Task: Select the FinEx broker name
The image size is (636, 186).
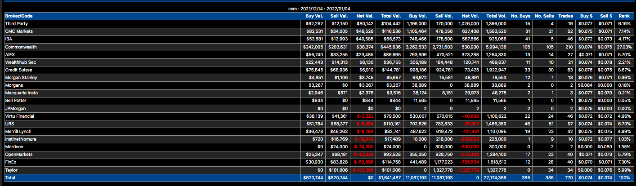Action: 11,163
